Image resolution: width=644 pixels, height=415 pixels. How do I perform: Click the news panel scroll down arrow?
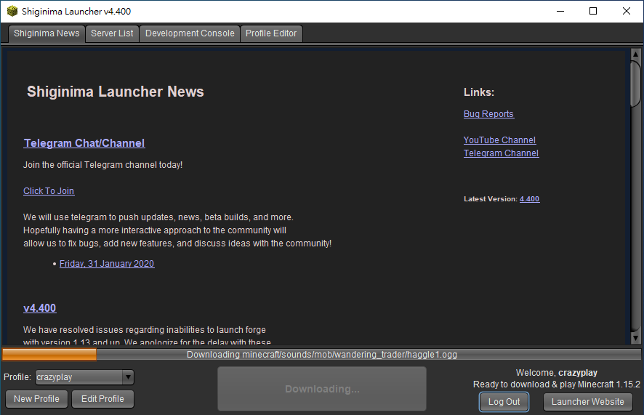[635, 338]
